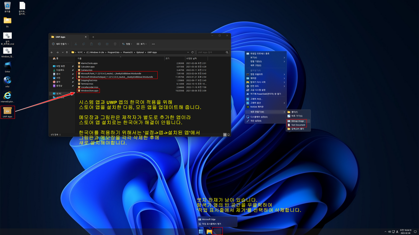Image resolution: width=419 pixels, height=235 pixels.
Task: Go back with the left arrow
Action: tap(52, 52)
